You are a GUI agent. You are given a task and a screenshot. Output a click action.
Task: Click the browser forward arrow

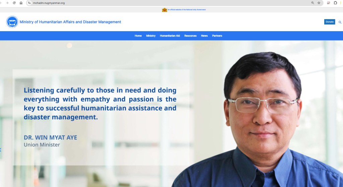pyautogui.click(x=7, y=3)
